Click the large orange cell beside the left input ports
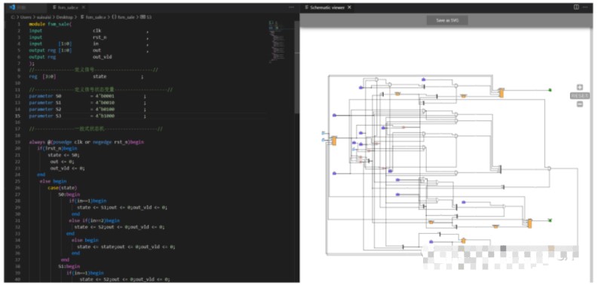The image size is (598, 285). pos(334,141)
